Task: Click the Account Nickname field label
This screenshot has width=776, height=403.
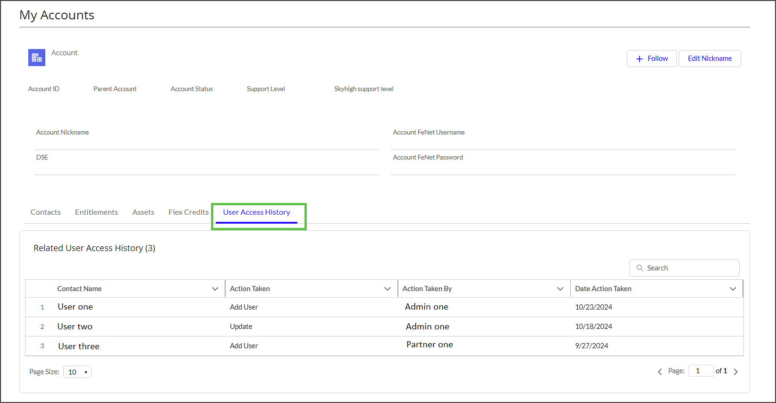Action: pyautogui.click(x=63, y=133)
